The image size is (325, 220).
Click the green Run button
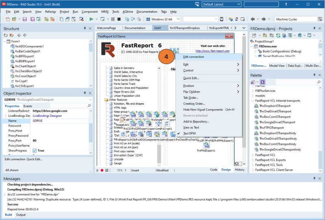pyautogui.click(x=91, y=19)
